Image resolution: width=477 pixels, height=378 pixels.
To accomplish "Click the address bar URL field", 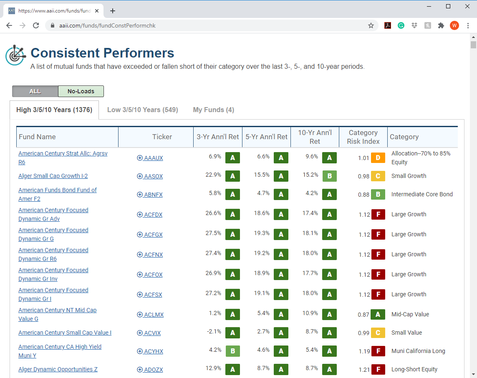I will (x=212, y=25).
